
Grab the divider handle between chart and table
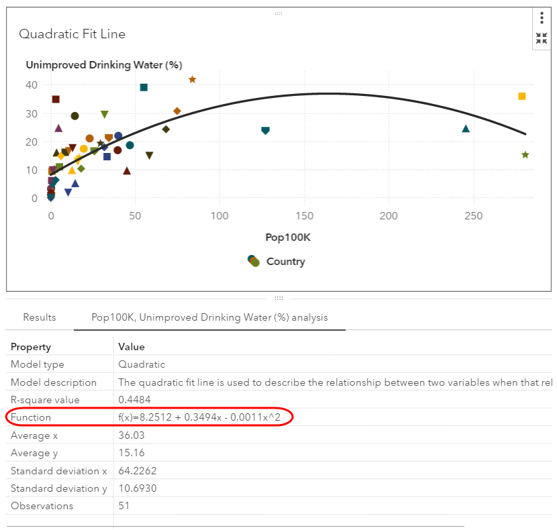coord(278,299)
